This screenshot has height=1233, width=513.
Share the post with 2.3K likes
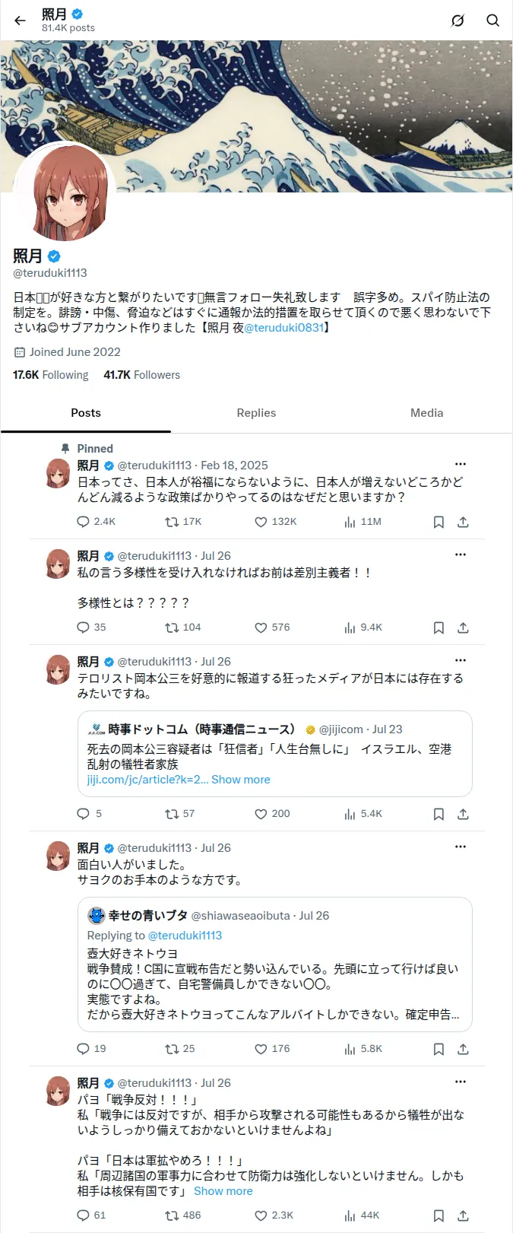pos(463,1216)
